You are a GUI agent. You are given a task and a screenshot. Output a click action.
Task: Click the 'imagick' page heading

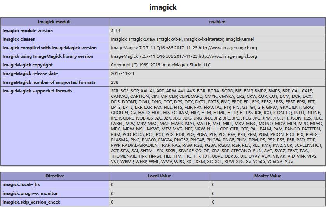click(163, 7)
